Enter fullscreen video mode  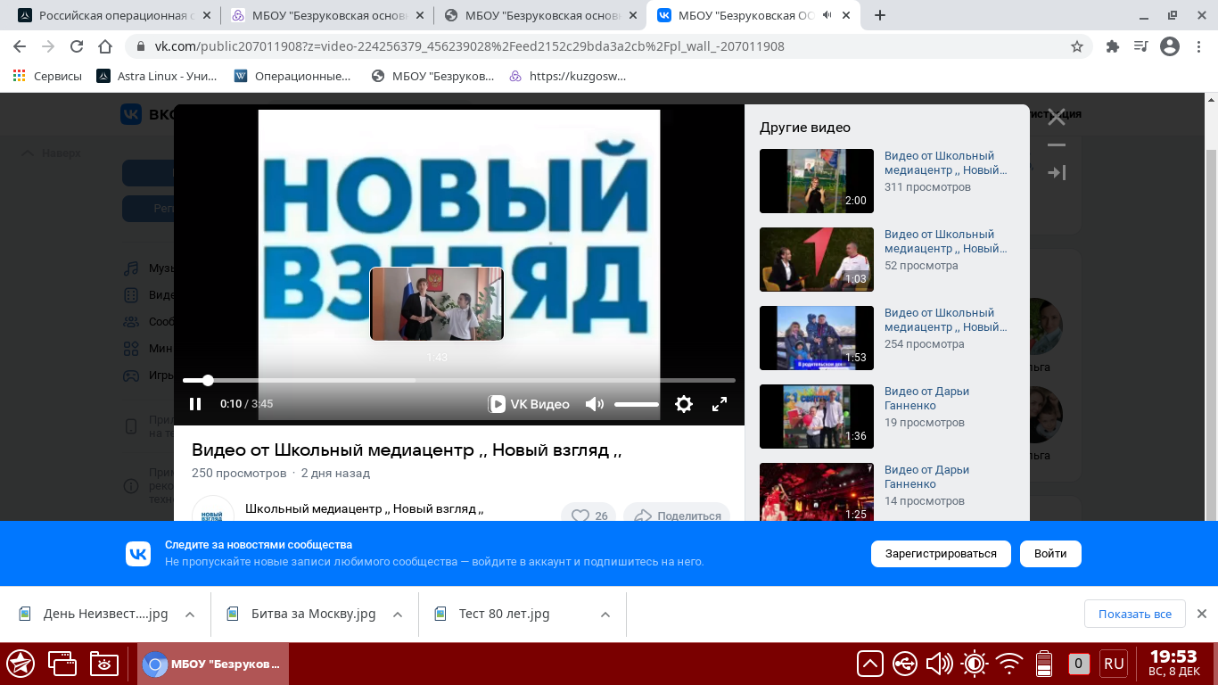[x=720, y=404]
